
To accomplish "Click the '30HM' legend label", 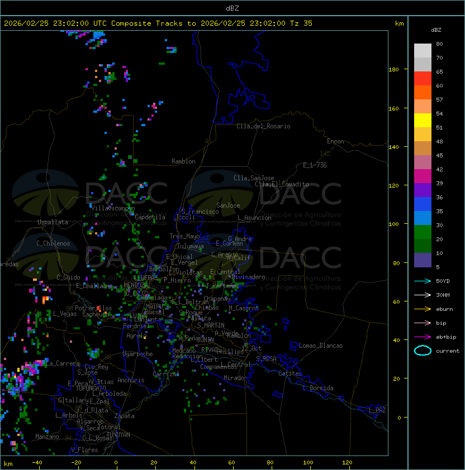I will coord(443,295).
